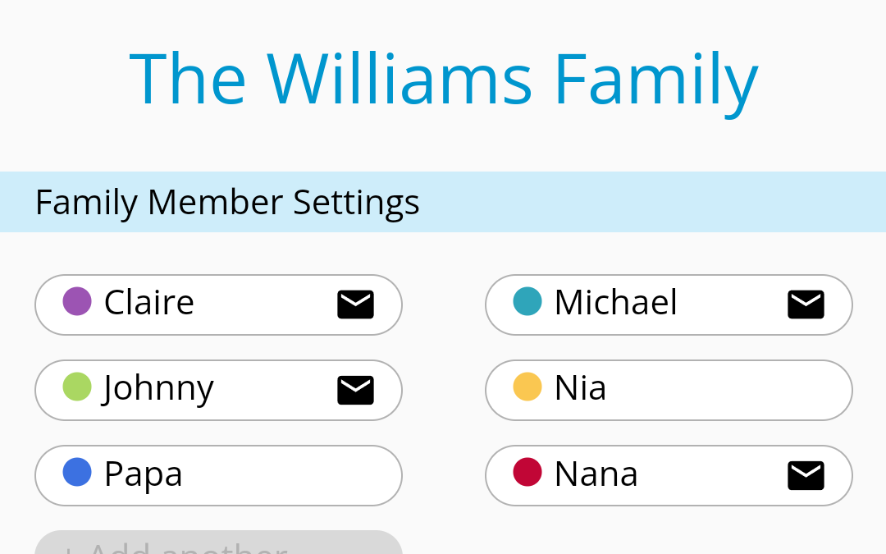Click Claire's purple color dot
The width and height of the screenshot is (886, 554).
pos(77,301)
